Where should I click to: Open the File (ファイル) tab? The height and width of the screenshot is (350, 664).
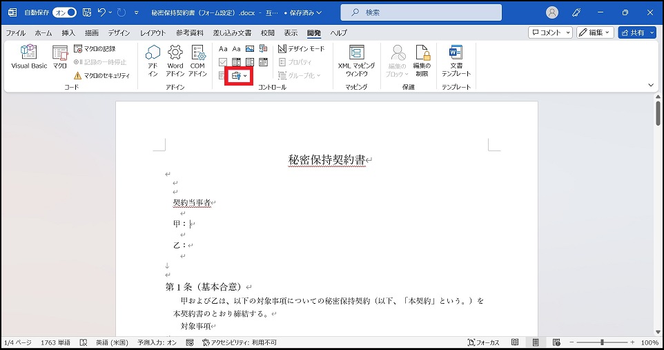(16, 32)
